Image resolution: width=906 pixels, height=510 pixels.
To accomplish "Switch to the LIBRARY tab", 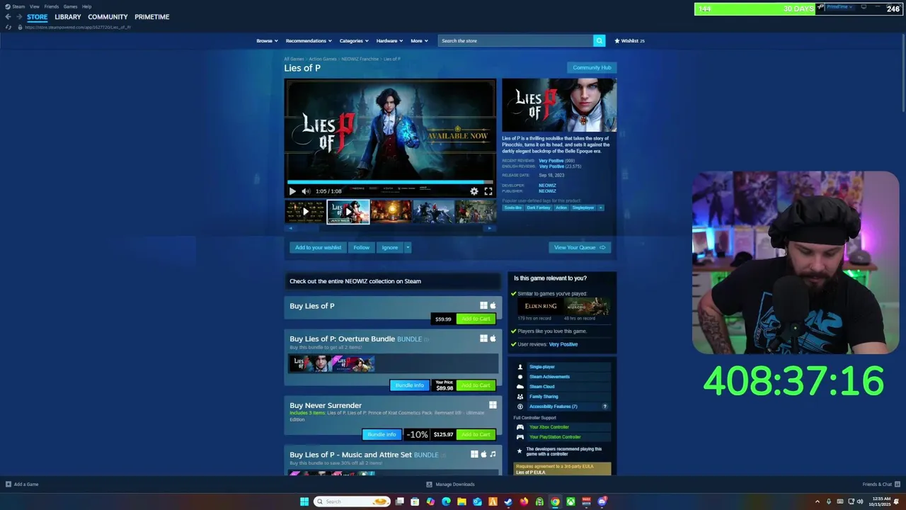I will pos(68,17).
